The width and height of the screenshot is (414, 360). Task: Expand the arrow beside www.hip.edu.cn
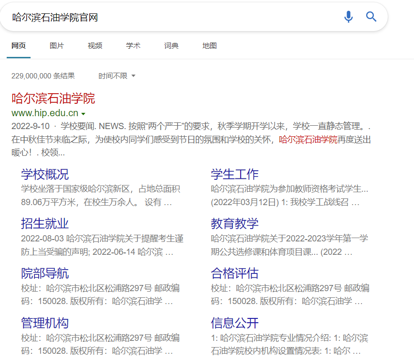84,114
